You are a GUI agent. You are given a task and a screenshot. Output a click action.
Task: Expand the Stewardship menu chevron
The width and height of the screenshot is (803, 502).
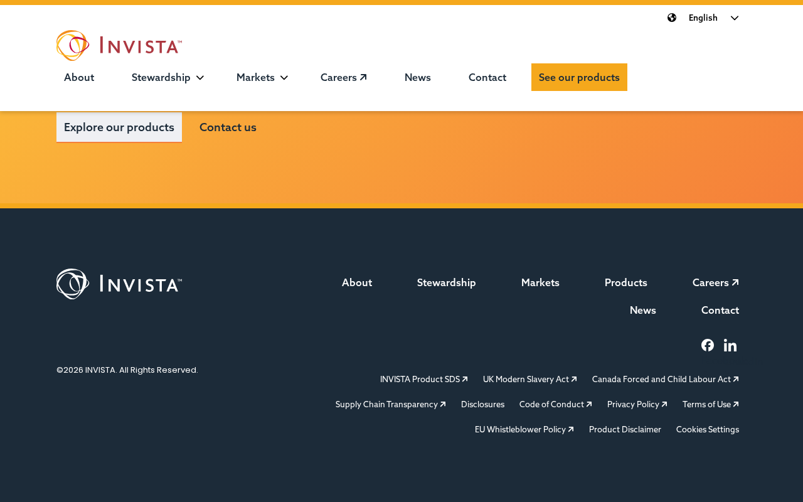pos(200,77)
